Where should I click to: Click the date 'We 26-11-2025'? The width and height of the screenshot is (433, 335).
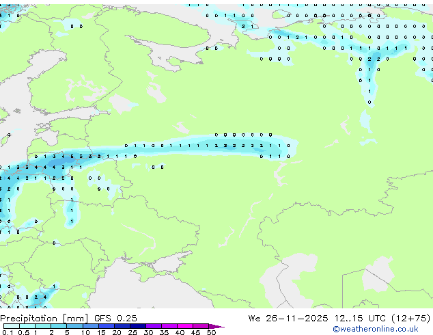point(288,318)
